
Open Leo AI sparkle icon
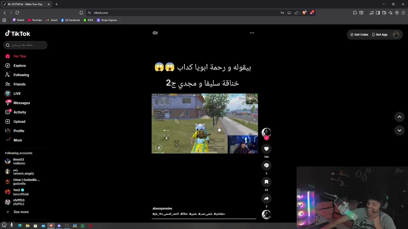390,13
